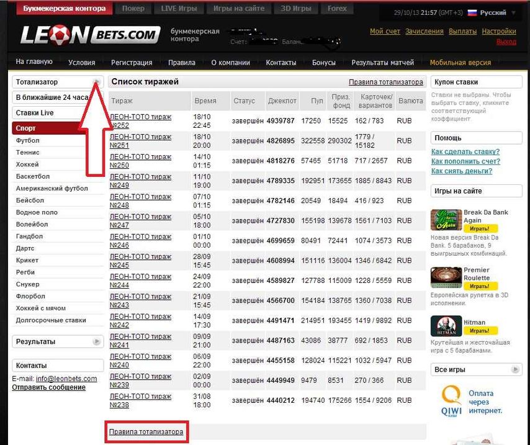Select Баскетбол in the sport list
Screen dimensions: 530x445
(x=33, y=176)
